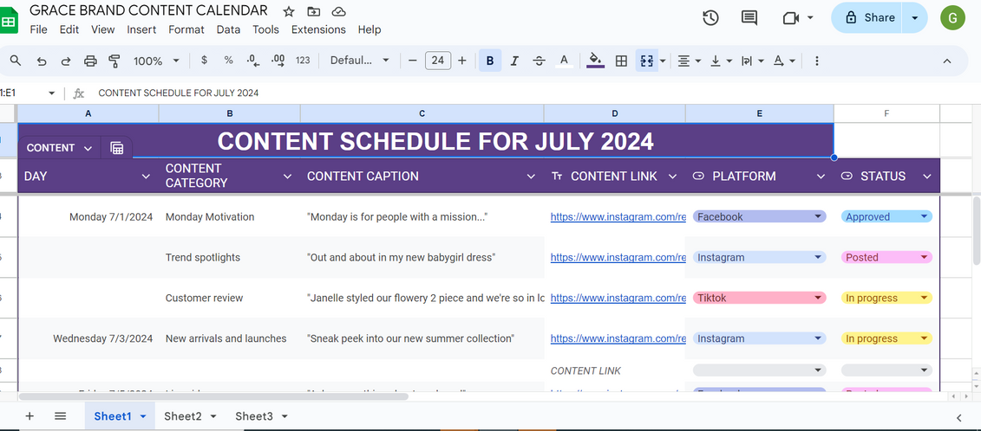Open text color picker
Image resolution: width=981 pixels, height=431 pixels.
pos(565,61)
